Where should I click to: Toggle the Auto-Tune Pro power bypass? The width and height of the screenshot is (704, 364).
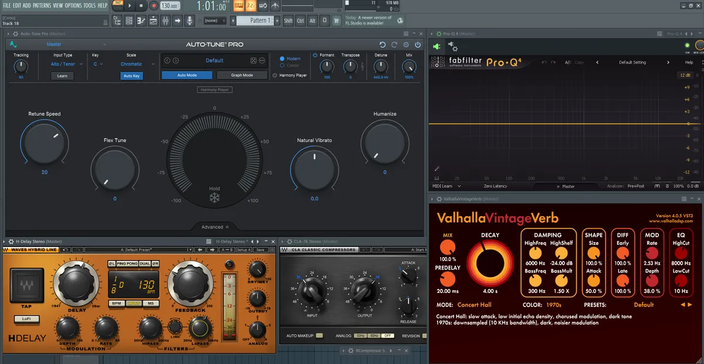pos(418,45)
